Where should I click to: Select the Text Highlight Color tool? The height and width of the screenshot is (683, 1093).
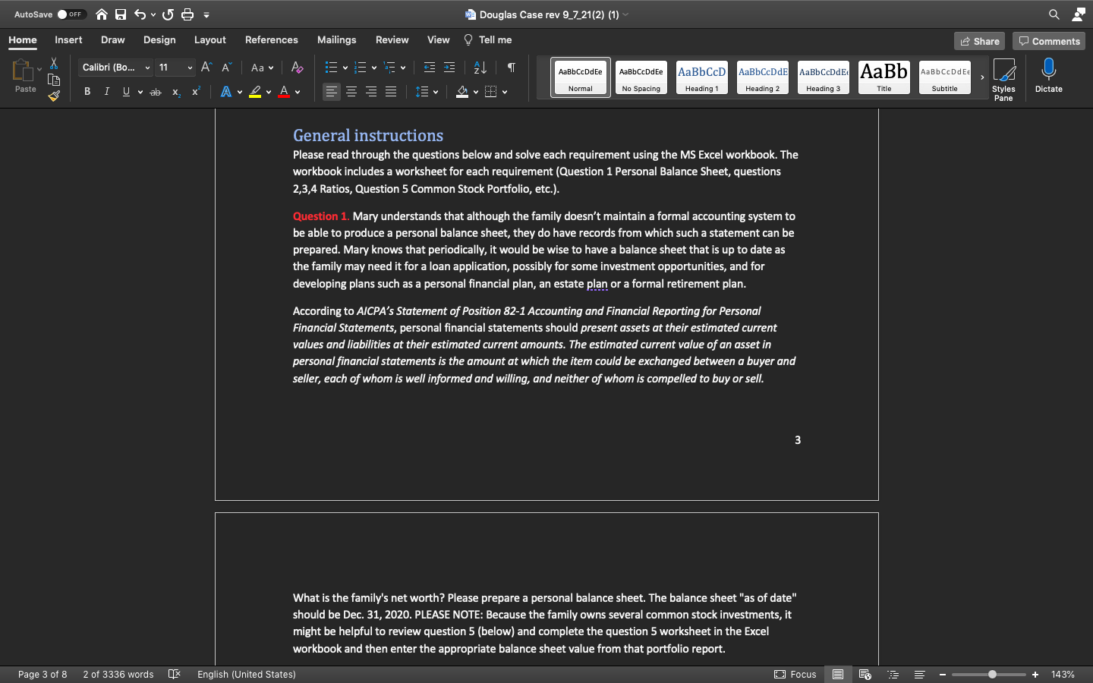(x=256, y=91)
